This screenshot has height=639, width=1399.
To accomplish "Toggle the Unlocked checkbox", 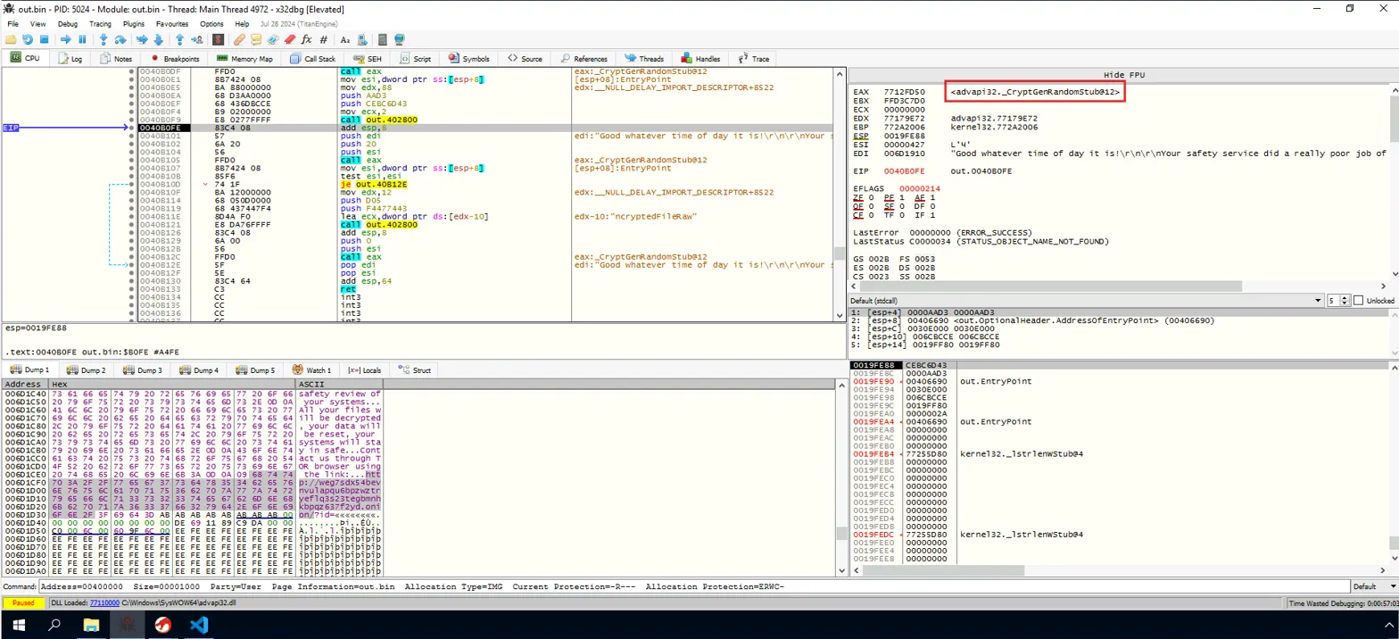I will pyautogui.click(x=1358, y=301).
